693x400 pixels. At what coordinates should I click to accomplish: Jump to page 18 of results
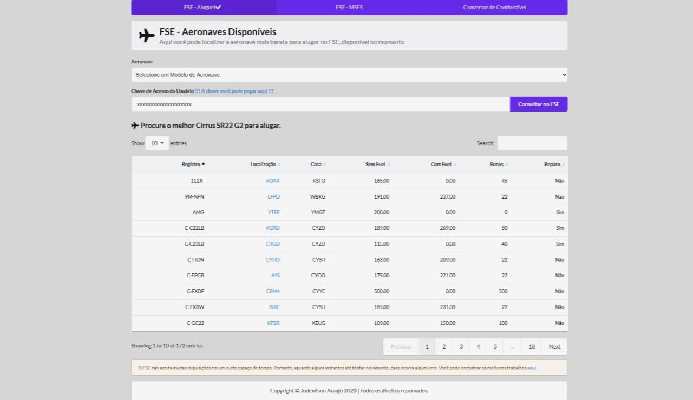pos(532,346)
